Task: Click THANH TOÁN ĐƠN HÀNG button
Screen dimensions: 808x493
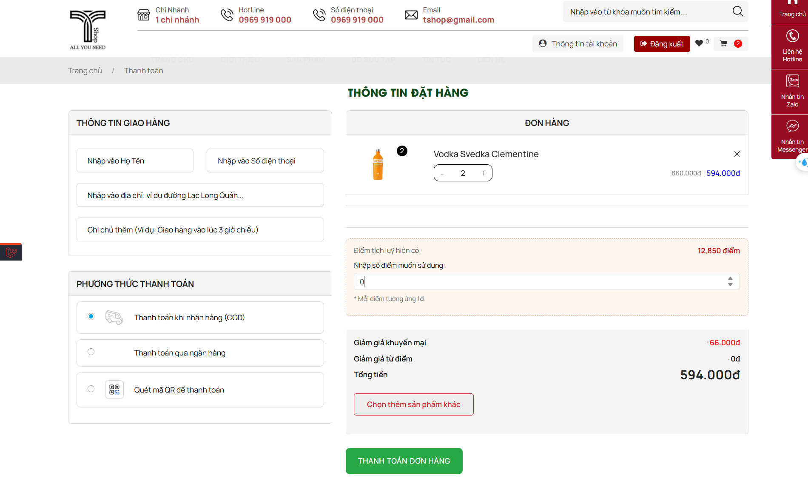Action: click(404, 461)
